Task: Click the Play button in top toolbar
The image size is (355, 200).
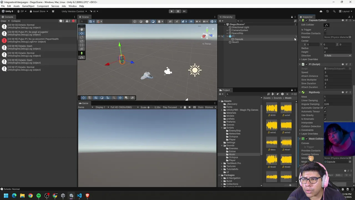Action: [x=172, y=11]
